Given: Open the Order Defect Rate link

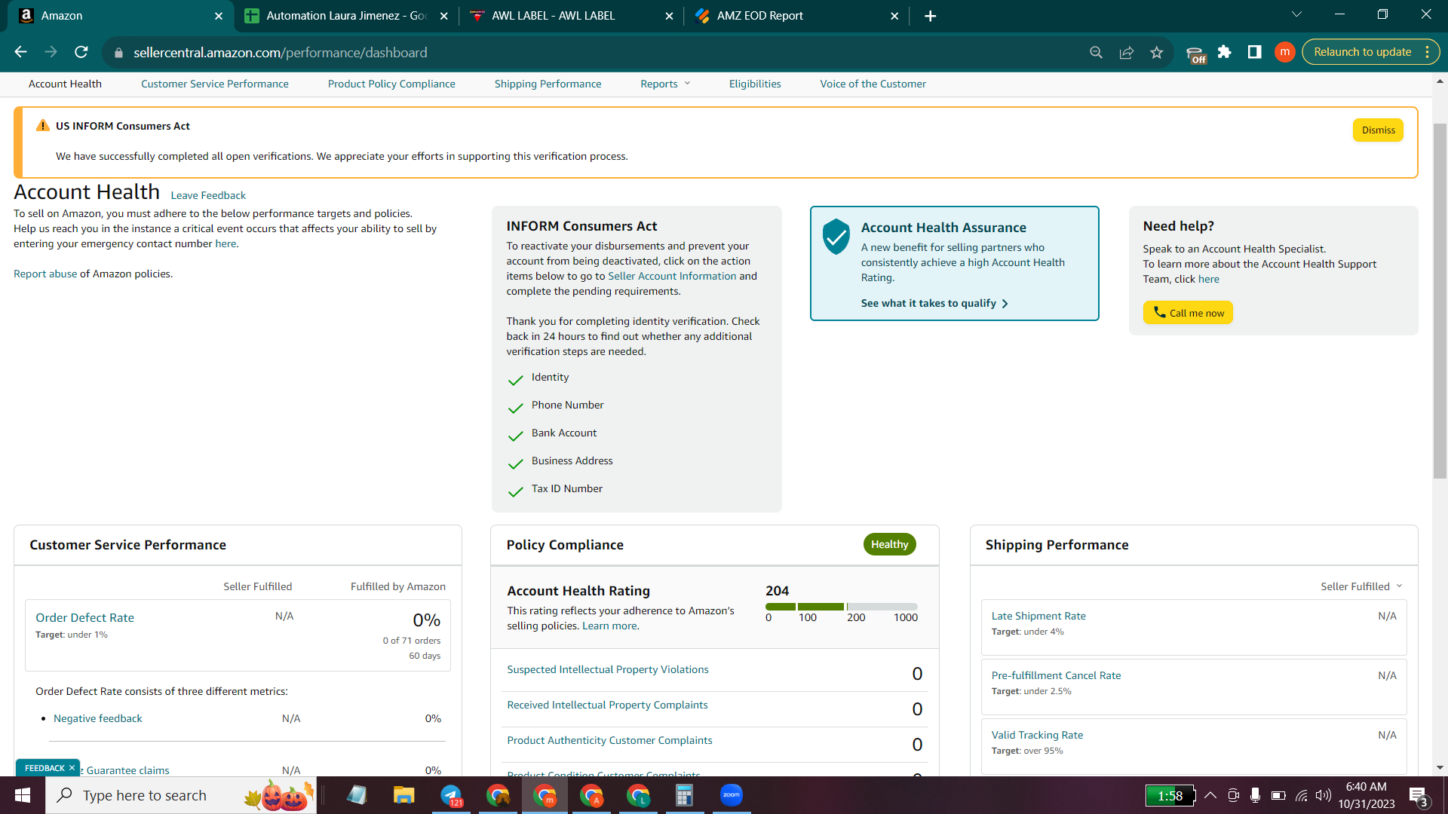Looking at the screenshot, I should 84,617.
